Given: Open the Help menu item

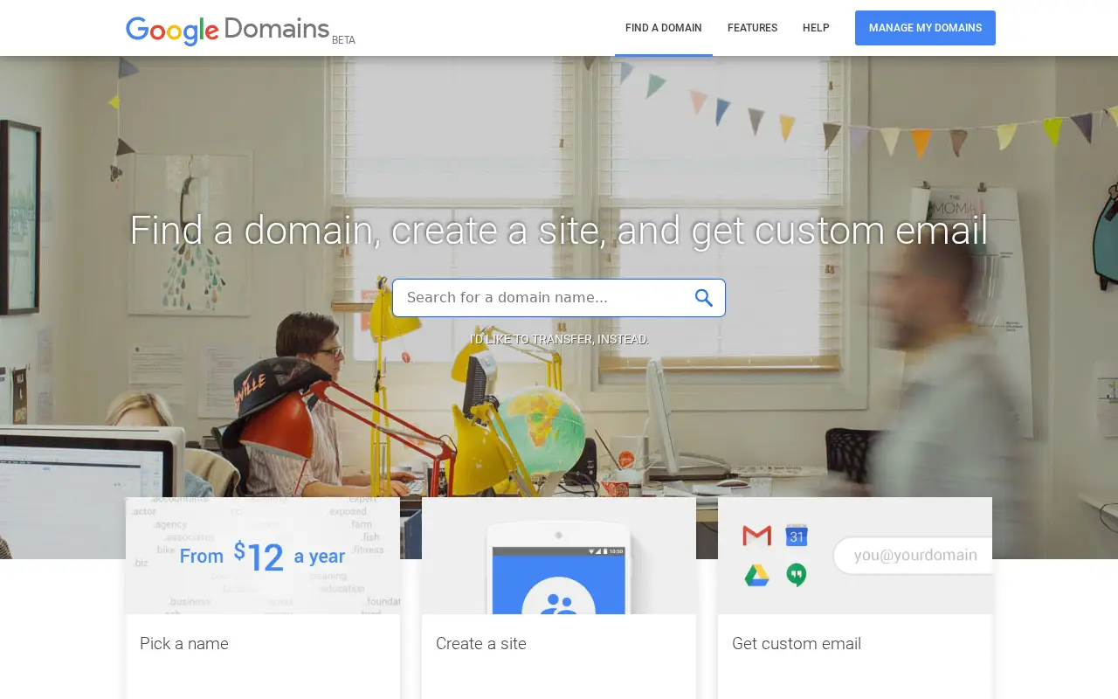Looking at the screenshot, I should [x=816, y=28].
